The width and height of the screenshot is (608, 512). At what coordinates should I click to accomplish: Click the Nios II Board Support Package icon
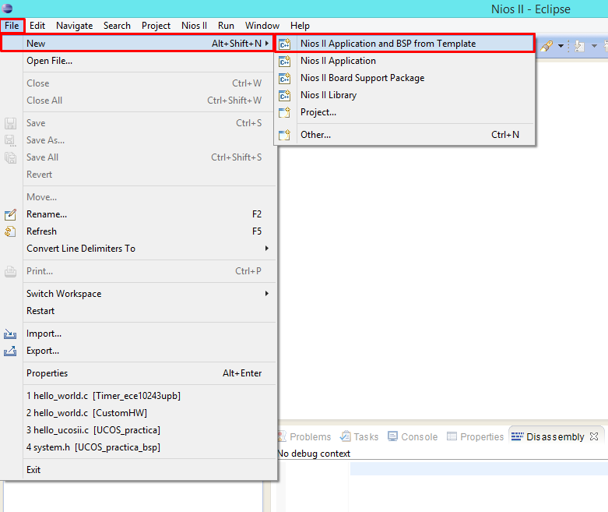coord(285,78)
